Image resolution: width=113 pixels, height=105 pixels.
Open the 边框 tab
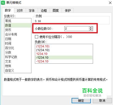[x=44, y=11]
